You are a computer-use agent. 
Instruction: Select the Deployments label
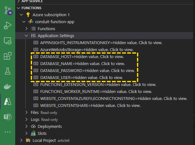[x=49, y=127]
